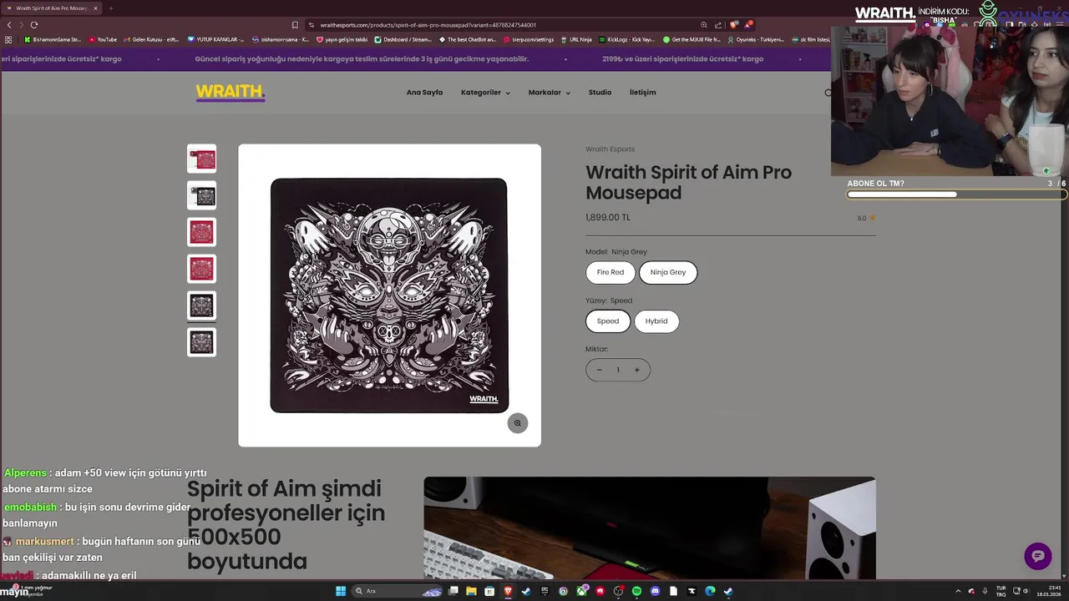Open the Studio menu item
Screen dimensions: 1069x601
point(600,93)
